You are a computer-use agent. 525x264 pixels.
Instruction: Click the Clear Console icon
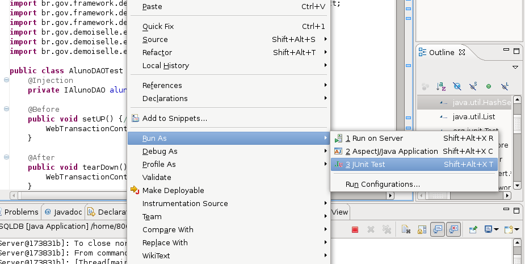[406, 229]
